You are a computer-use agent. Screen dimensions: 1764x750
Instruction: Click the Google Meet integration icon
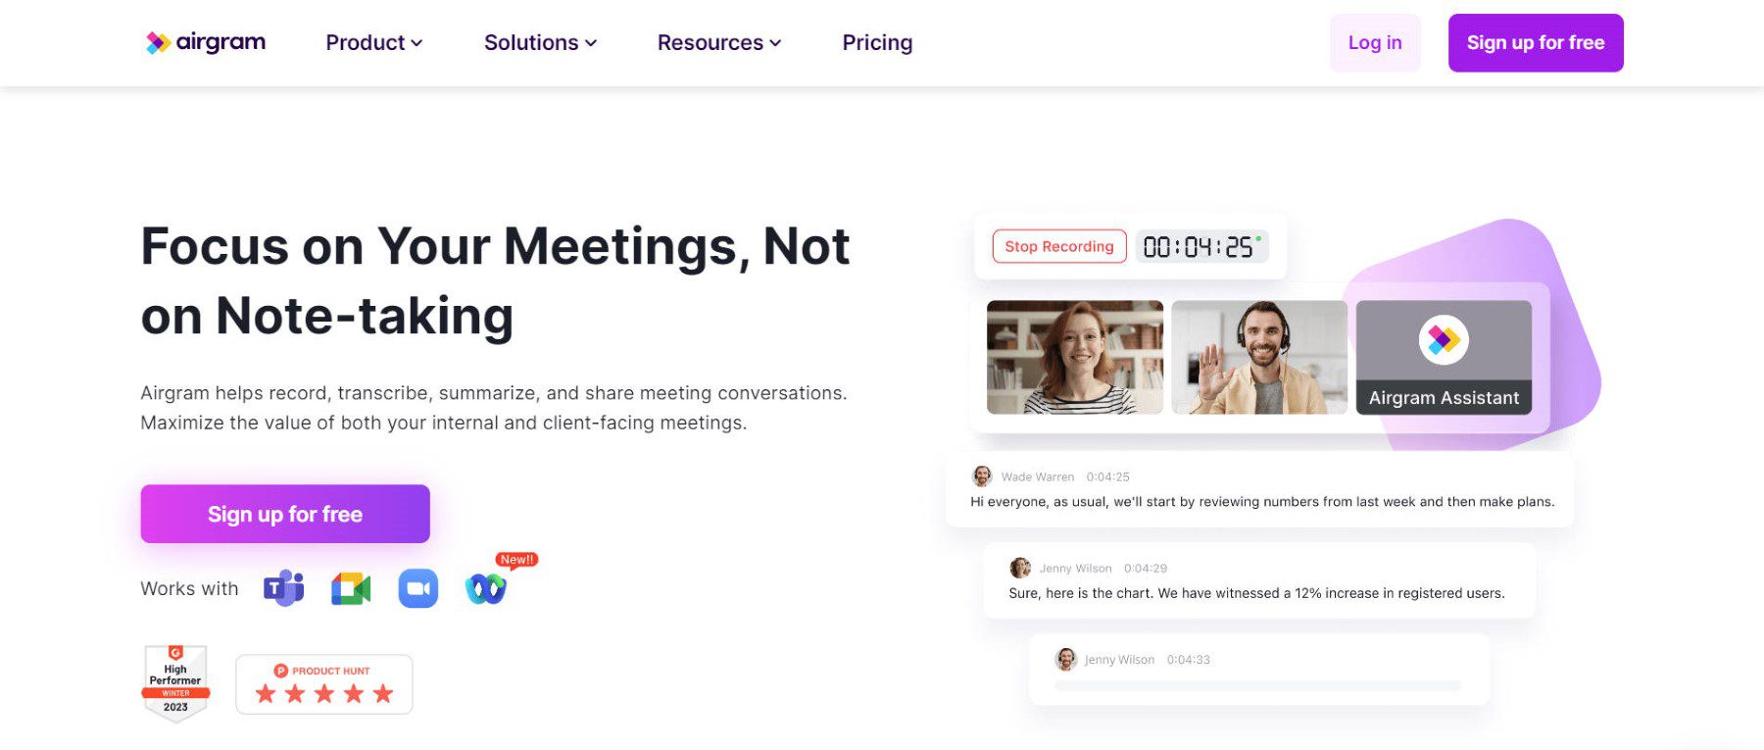pos(351,587)
